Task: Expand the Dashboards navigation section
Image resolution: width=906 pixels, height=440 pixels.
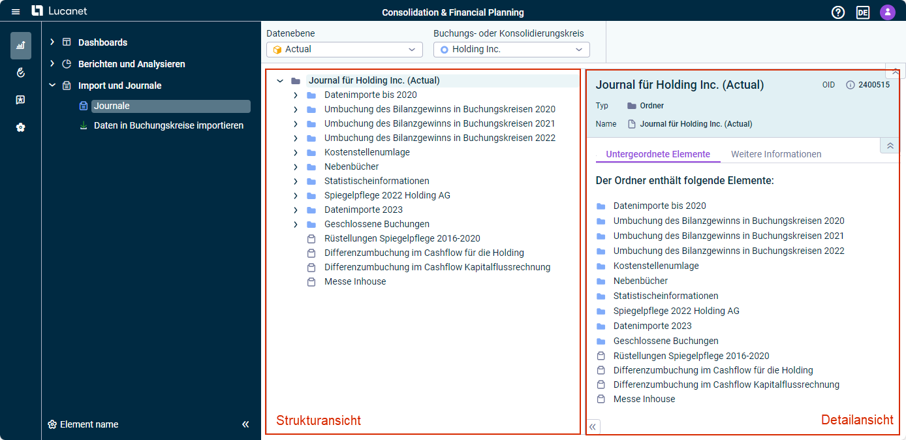Action: coord(52,42)
